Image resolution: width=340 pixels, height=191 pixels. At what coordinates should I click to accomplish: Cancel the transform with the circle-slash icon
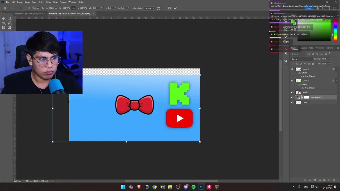pyautogui.click(x=170, y=8)
